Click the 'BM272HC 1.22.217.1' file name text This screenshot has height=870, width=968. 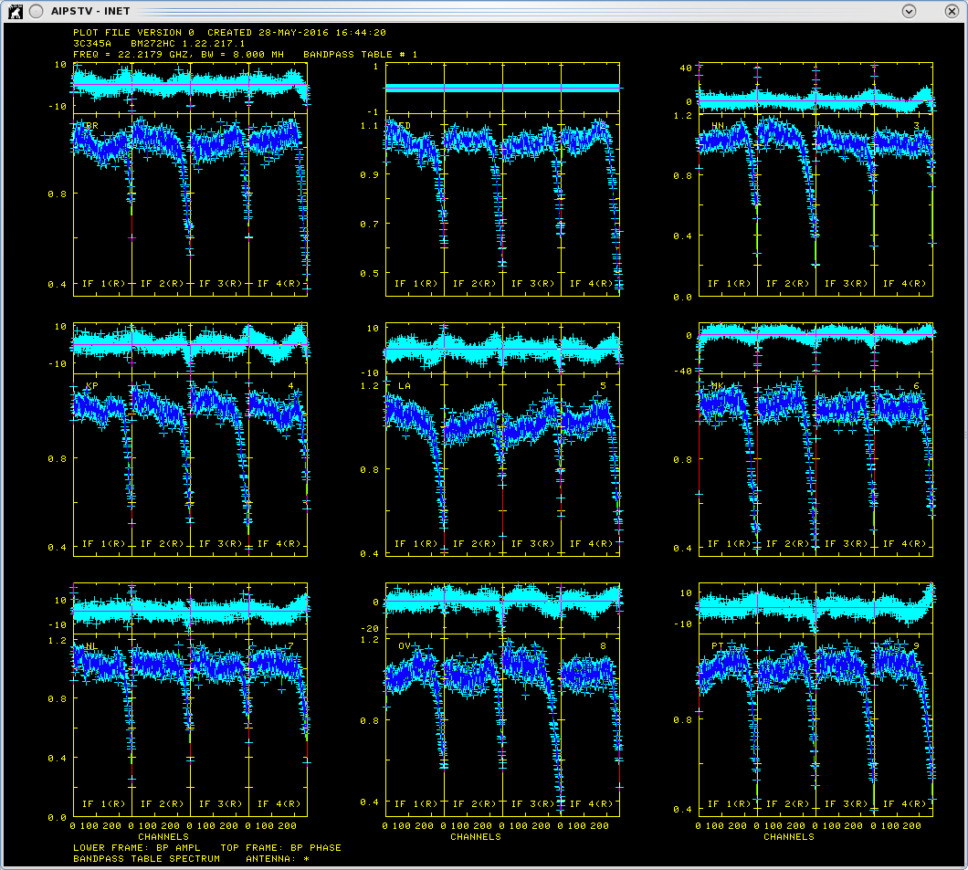(x=188, y=44)
